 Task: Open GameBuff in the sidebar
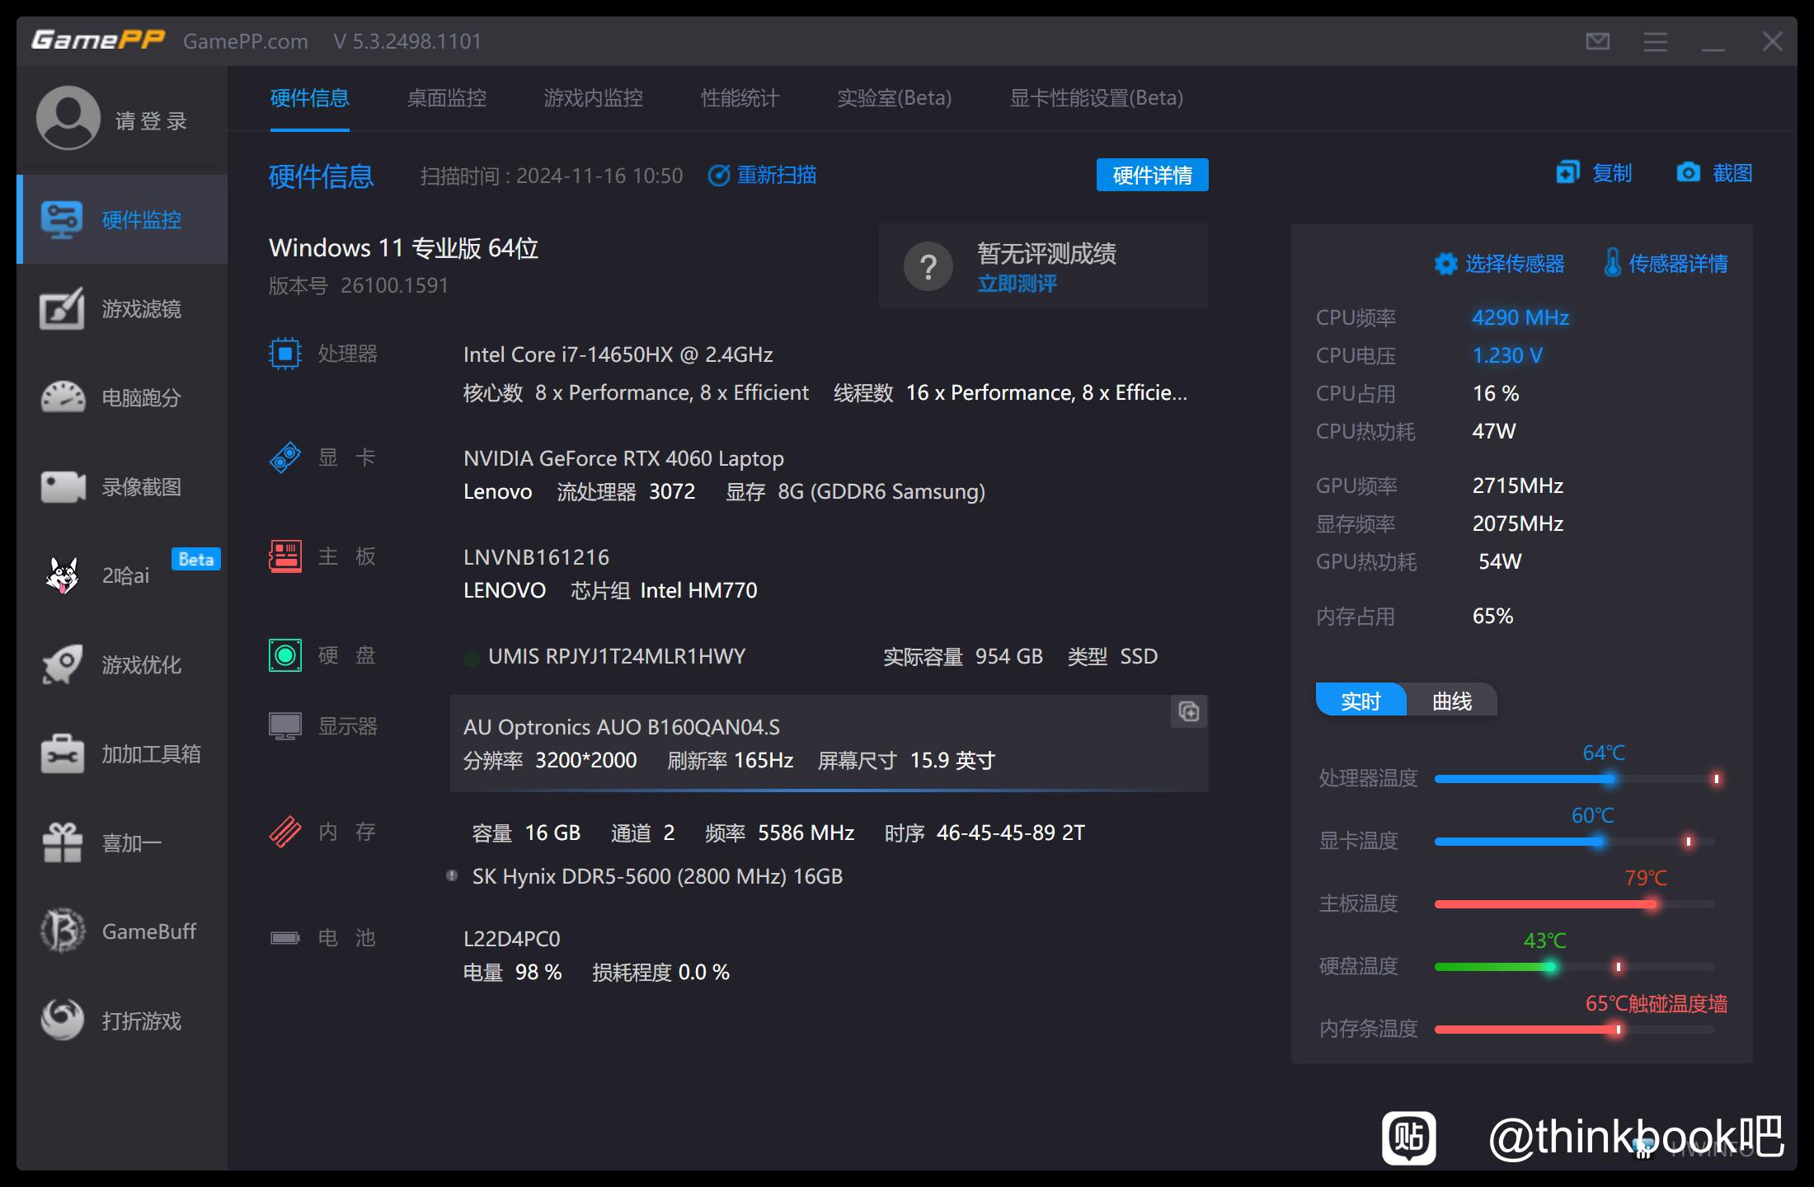point(122,931)
